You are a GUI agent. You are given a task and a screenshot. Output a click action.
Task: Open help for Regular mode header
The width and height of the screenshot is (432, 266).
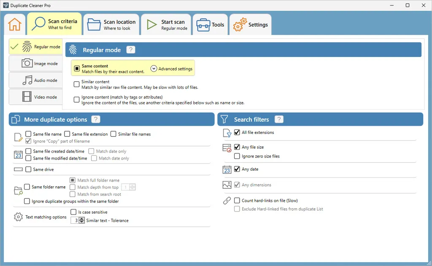coord(131,50)
